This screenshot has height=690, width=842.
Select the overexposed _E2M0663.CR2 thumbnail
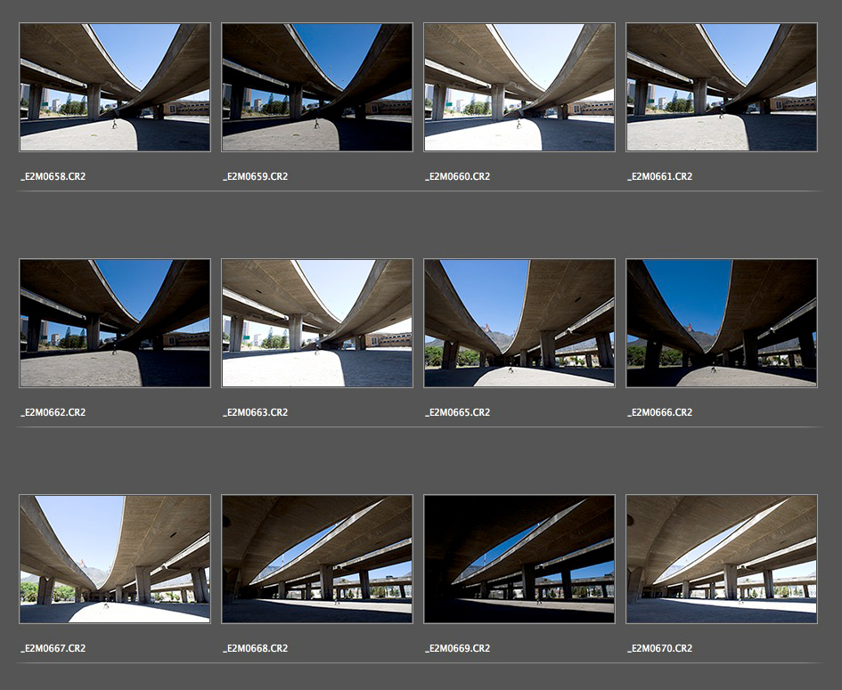pyautogui.click(x=316, y=323)
